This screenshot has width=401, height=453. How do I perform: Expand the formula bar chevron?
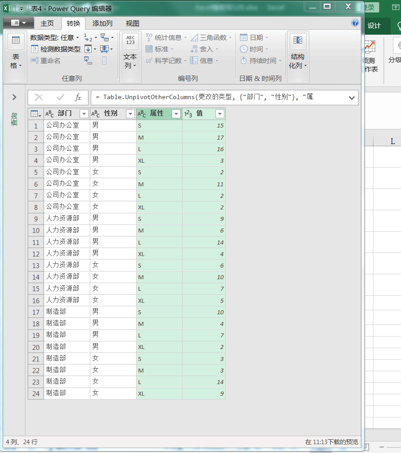tap(352, 98)
